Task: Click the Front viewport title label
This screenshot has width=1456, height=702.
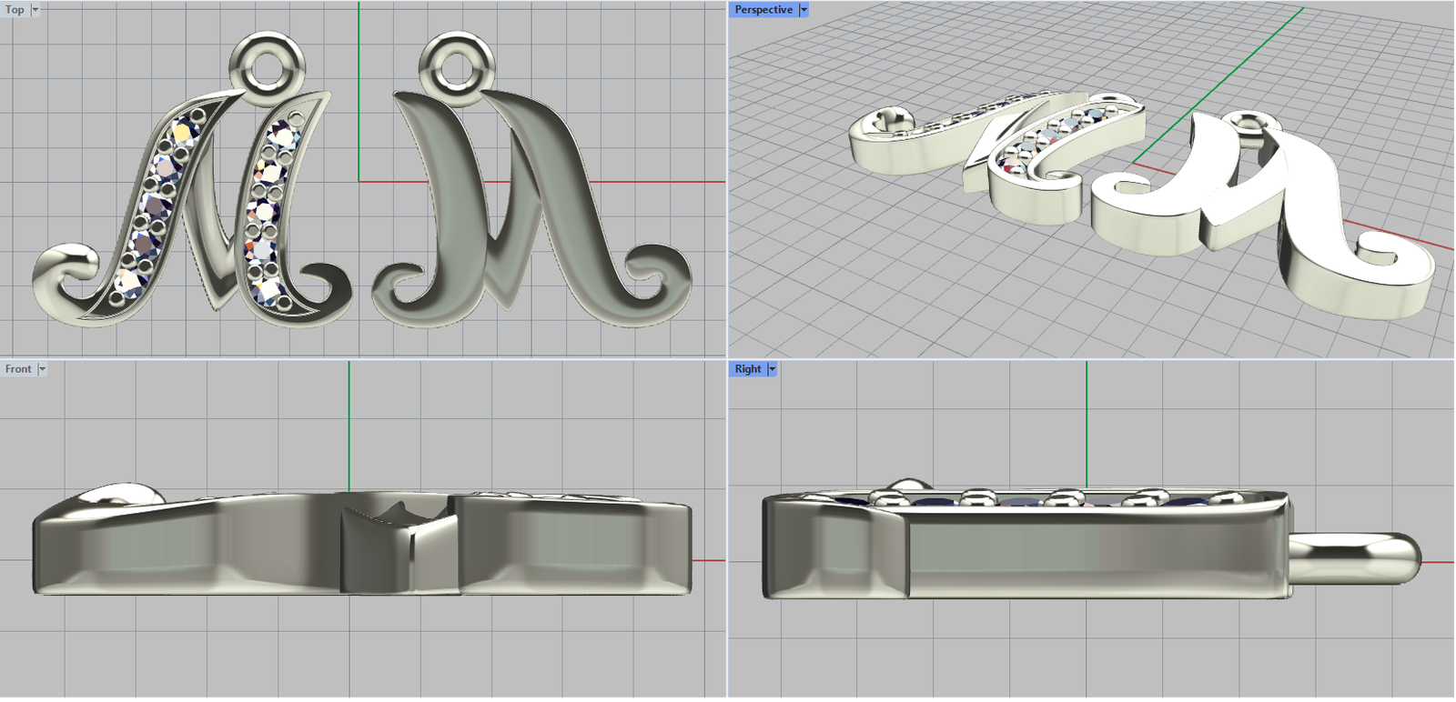Action: [17, 369]
